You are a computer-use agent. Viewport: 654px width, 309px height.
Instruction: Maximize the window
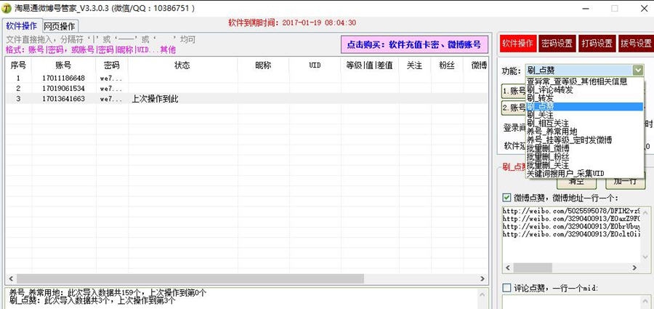614,8
